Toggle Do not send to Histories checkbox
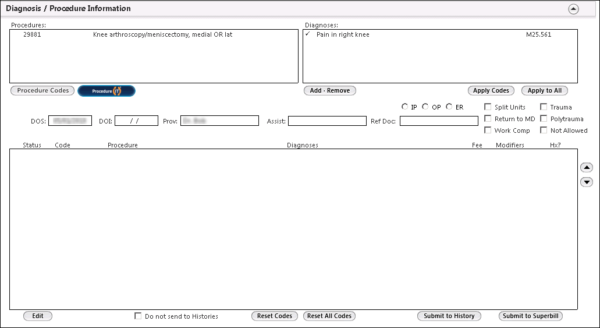Image resolution: width=600 pixels, height=328 pixels. click(x=138, y=316)
